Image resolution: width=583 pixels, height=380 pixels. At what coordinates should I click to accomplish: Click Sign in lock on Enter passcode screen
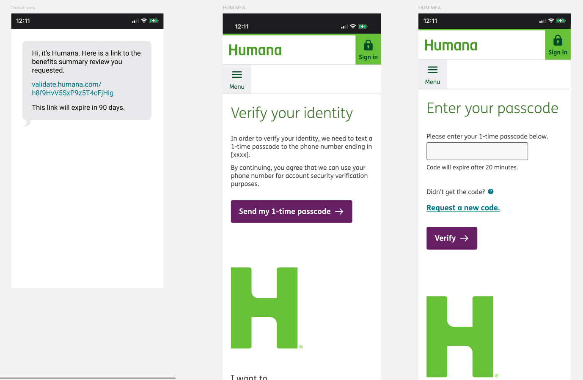[x=558, y=45]
